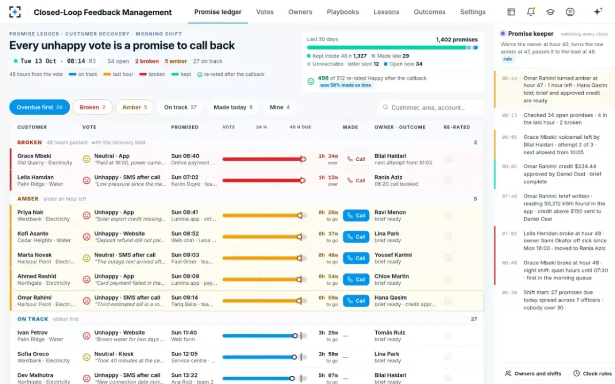Viewport: 615px width, 384px height.
Task: Open the notifications bell
Action: click(530, 12)
